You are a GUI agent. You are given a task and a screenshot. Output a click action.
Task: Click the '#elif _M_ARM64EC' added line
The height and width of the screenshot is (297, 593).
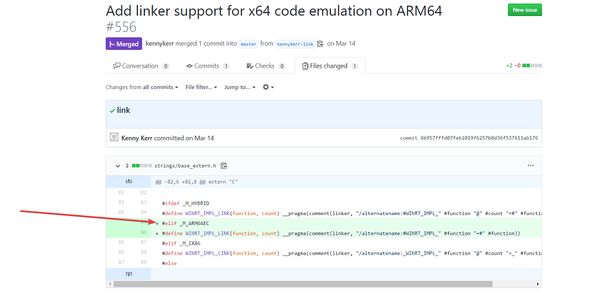coord(185,223)
